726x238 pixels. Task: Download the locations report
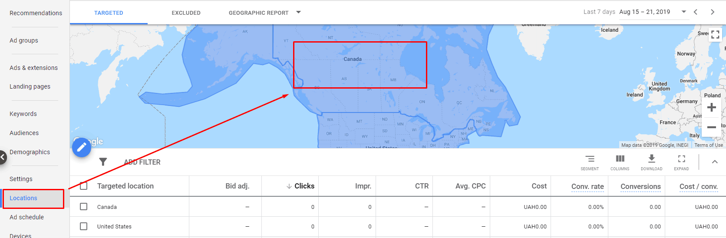click(651, 162)
